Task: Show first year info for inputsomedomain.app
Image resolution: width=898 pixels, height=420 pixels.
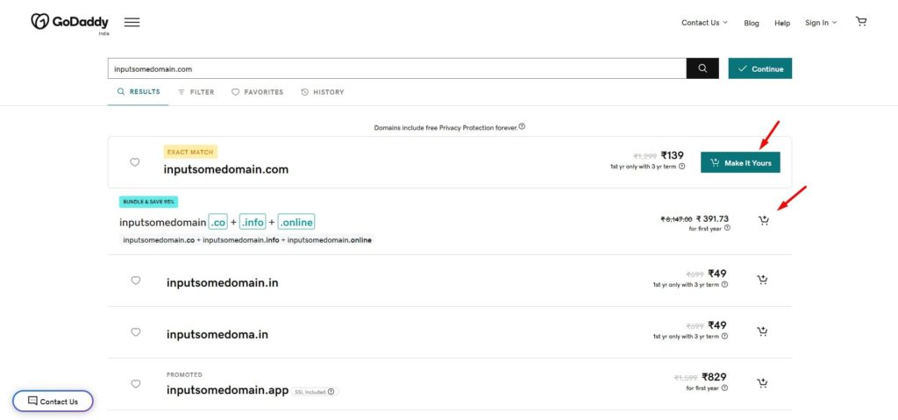Action: tap(724, 388)
